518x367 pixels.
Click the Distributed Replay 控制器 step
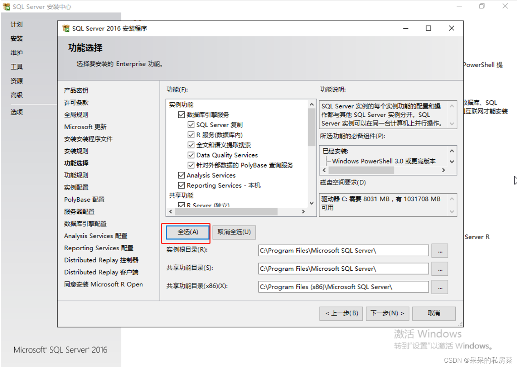coord(101,260)
